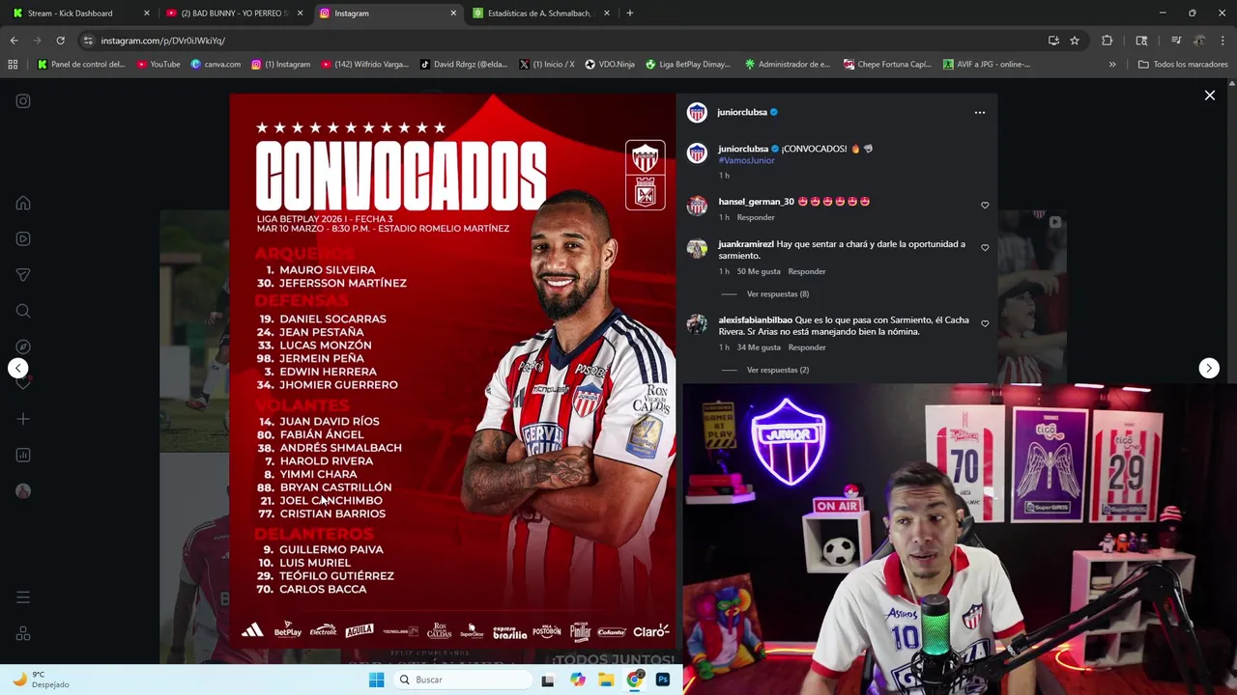The image size is (1237, 695).
Task: Open the canva.com bookmark
Action: [x=216, y=64]
